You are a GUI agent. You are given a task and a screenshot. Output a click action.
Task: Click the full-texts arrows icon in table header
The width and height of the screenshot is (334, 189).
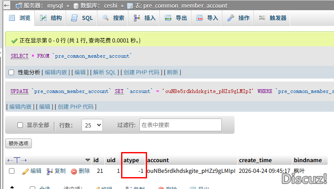[x=17, y=160]
